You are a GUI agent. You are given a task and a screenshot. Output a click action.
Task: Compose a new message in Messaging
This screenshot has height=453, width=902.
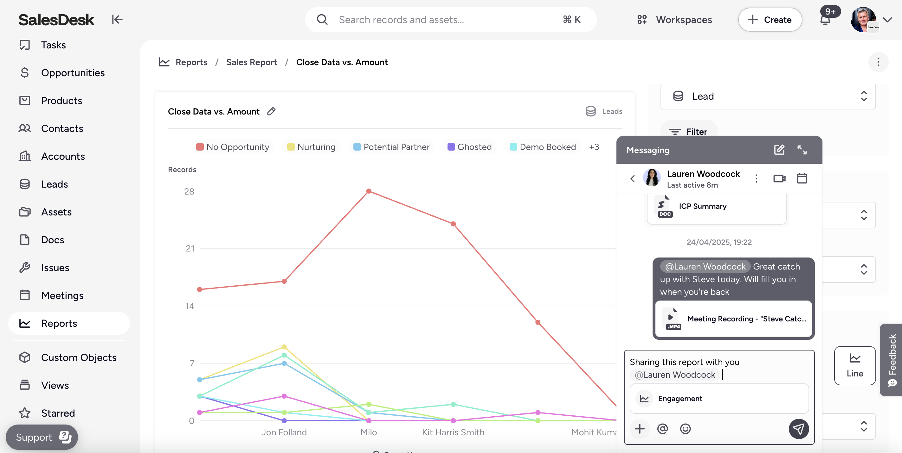[x=779, y=150]
